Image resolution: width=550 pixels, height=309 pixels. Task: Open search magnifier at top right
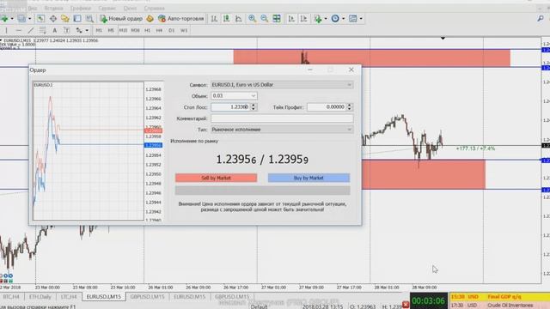point(541,19)
